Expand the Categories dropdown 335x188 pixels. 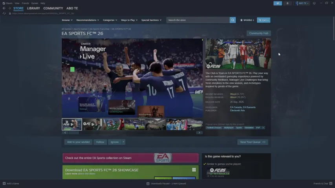(110, 20)
